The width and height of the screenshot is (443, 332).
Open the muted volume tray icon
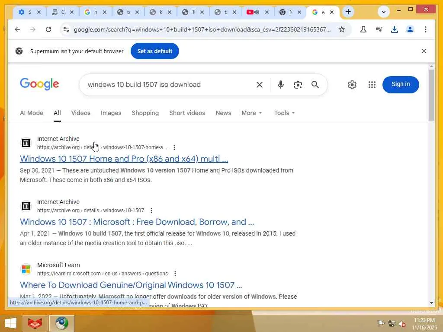coord(402,324)
